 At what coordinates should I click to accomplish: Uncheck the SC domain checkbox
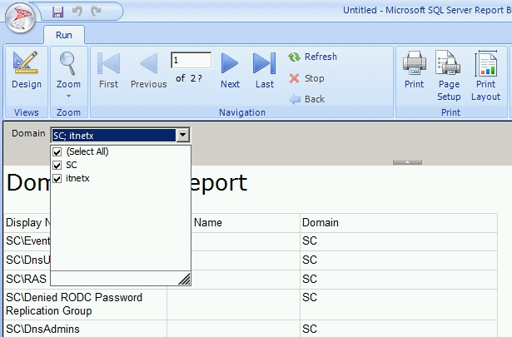click(57, 166)
